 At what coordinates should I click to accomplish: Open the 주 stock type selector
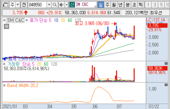click(12, 5)
